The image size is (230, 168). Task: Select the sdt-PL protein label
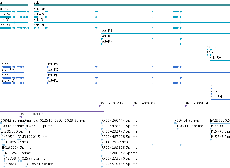(52, 81)
